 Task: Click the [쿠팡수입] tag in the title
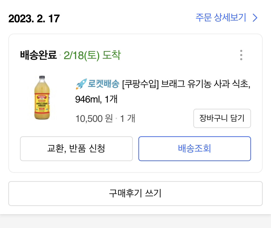[140, 85]
